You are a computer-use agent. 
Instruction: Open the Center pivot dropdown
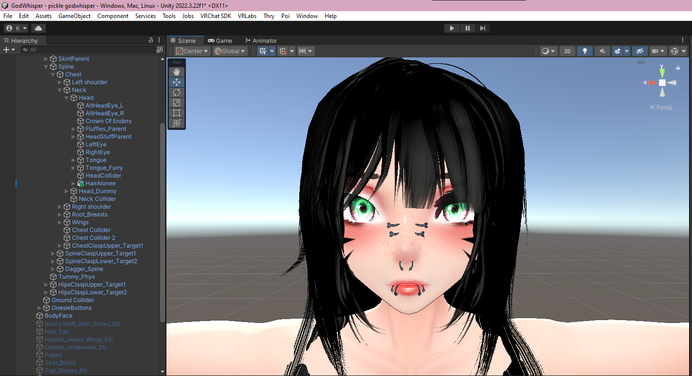(x=193, y=51)
